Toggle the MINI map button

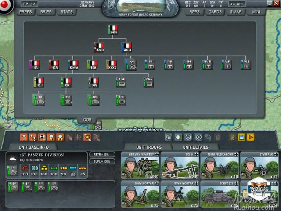255,12
